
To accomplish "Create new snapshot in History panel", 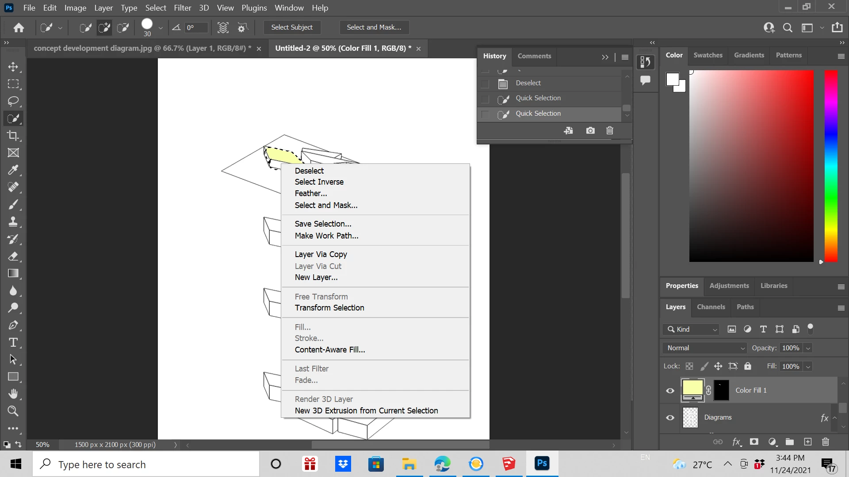I will click(x=590, y=131).
